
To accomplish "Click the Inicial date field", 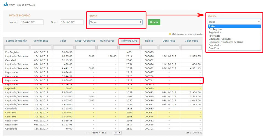I will click(32, 22).
